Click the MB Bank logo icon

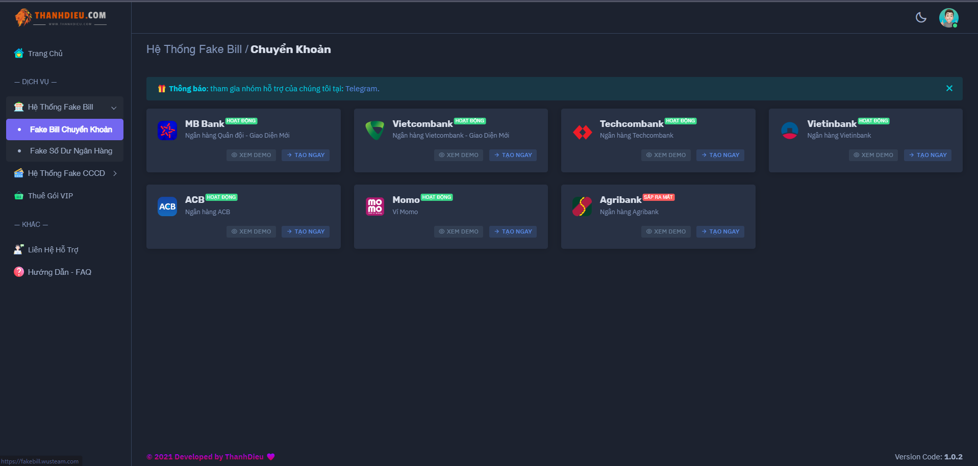(167, 131)
